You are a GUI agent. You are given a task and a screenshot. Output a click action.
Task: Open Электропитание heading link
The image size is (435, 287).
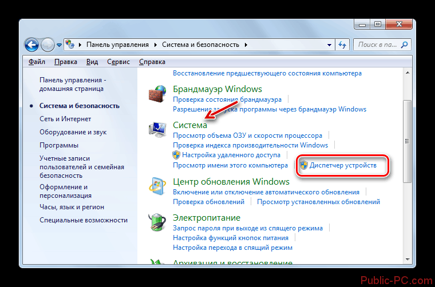[207, 218]
